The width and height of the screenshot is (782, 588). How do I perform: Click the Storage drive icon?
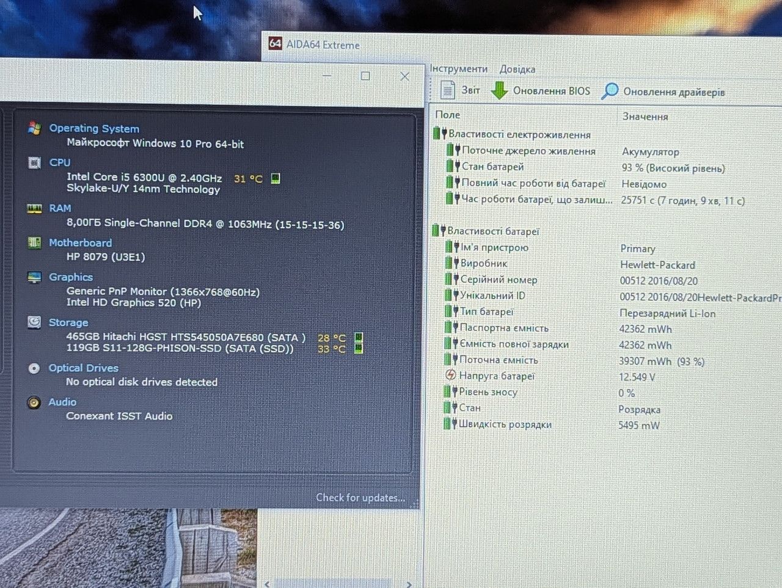pyautogui.click(x=34, y=322)
